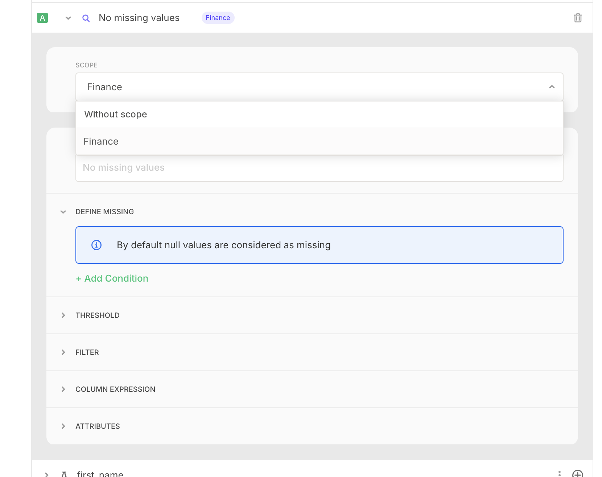Image resolution: width=602 pixels, height=477 pixels.
Task: Expand the Filter section
Action: click(x=63, y=352)
